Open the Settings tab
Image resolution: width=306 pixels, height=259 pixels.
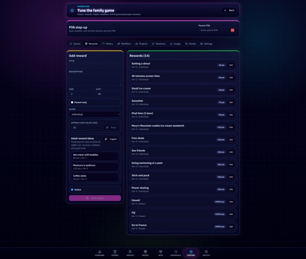[206, 44]
